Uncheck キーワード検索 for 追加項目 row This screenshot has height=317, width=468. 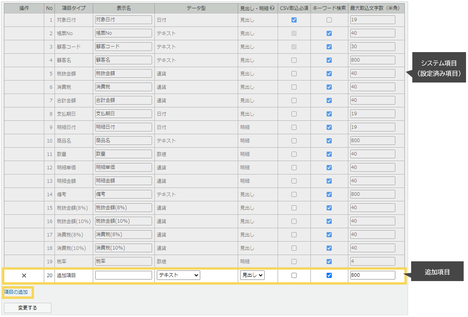click(x=329, y=276)
